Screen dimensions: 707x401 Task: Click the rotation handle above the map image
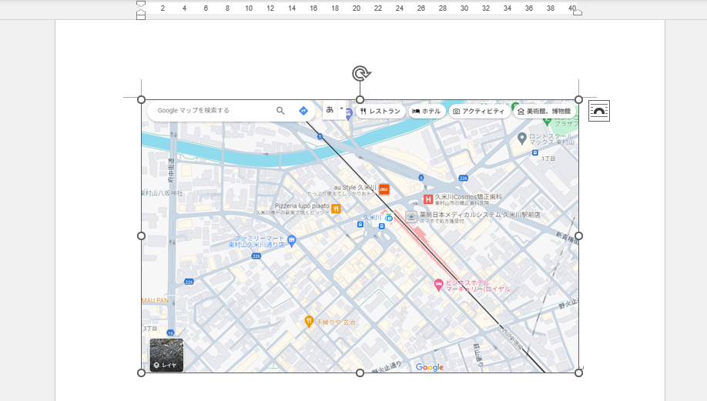360,73
